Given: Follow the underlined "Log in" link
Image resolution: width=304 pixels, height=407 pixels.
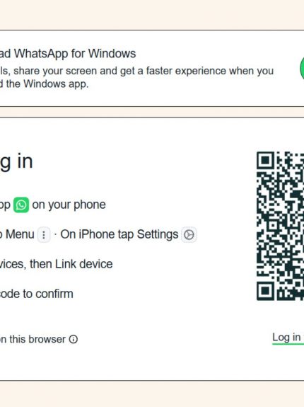Looking at the screenshot, I should tap(286, 338).
